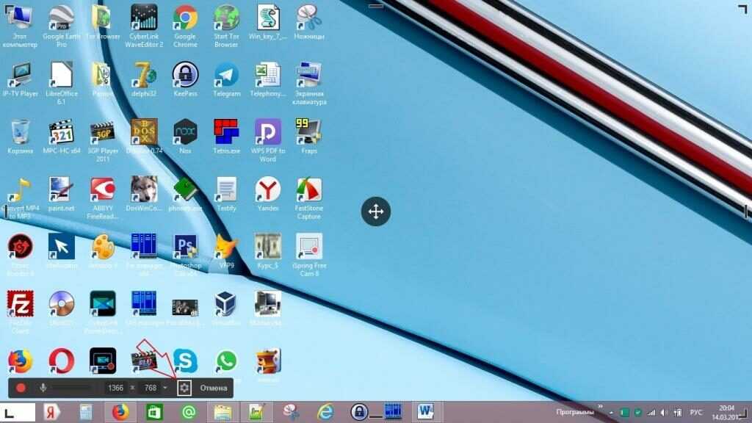Select the FastStone Capture icon
The height and width of the screenshot is (423, 752).
point(308,189)
